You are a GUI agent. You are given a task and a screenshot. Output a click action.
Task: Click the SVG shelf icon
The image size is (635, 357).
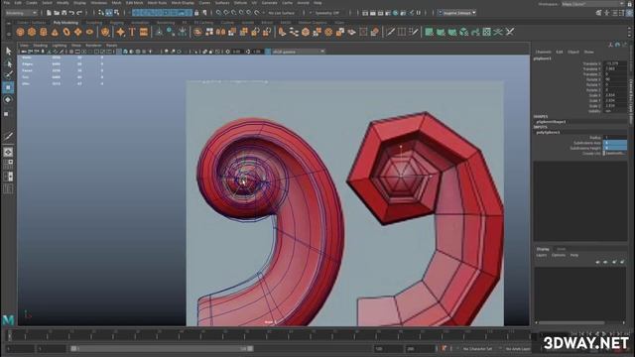143,32
